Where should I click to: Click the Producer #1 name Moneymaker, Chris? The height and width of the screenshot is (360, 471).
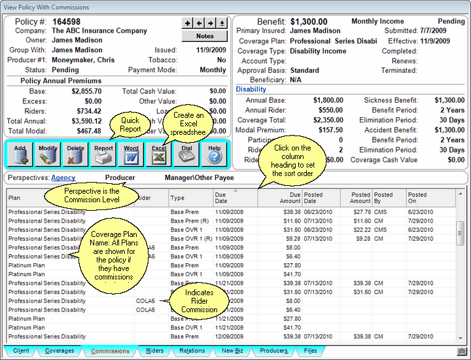pyautogui.click(x=83, y=60)
